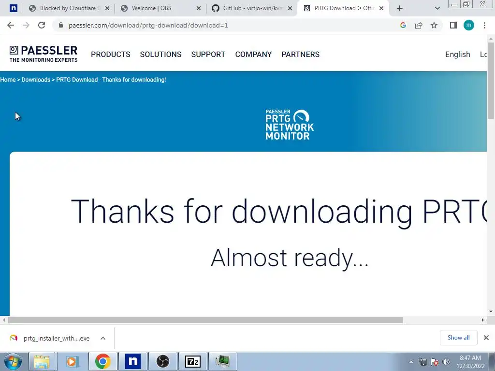The image size is (495, 371).
Task: Launch Windows Media Player from the taskbar
Action: (72, 361)
